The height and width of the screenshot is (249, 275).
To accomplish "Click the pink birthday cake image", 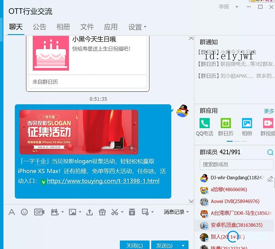I will click(51, 53).
